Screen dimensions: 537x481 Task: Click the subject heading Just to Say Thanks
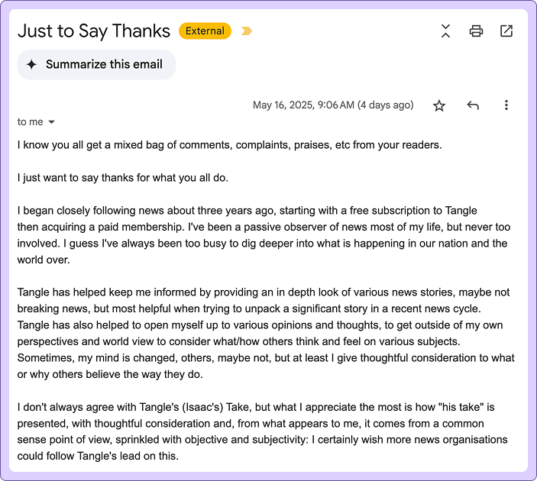pos(94,31)
